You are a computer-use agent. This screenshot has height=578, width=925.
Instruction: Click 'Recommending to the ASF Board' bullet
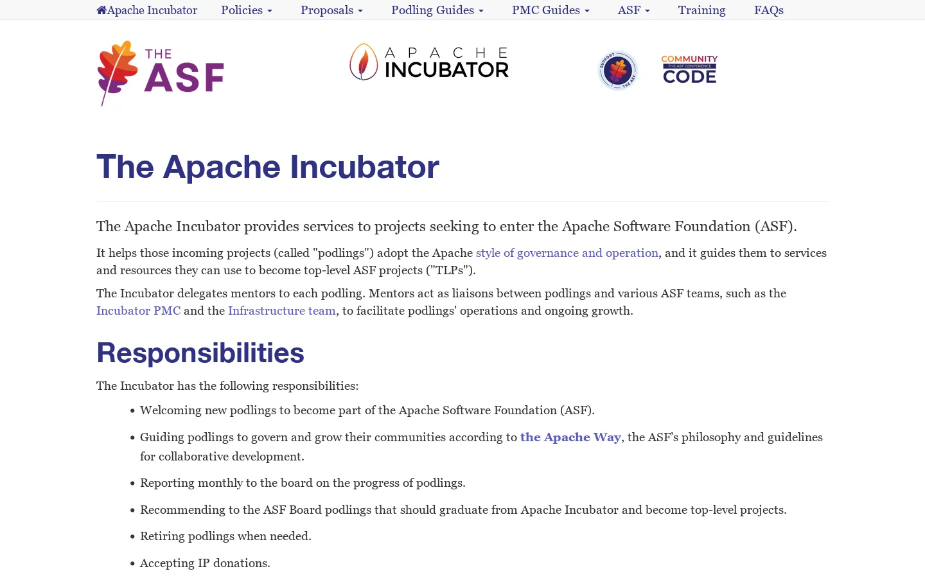463,510
